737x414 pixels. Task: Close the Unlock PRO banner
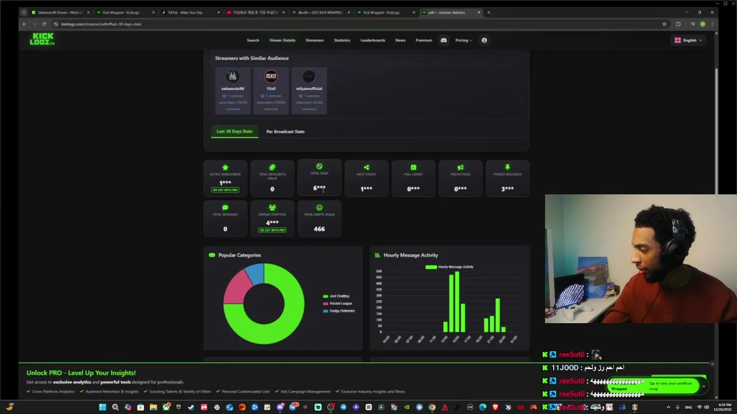[x=712, y=364]
